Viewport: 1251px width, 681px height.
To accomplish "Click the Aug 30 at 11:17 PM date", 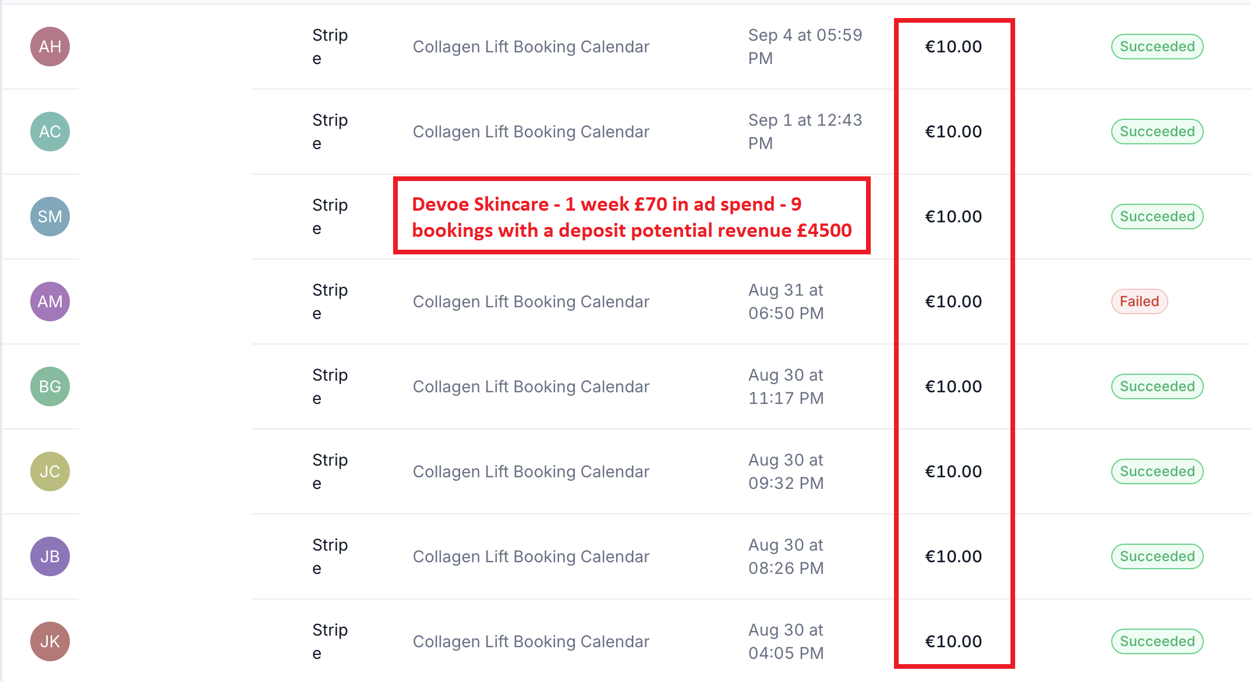I will point(786,386).
